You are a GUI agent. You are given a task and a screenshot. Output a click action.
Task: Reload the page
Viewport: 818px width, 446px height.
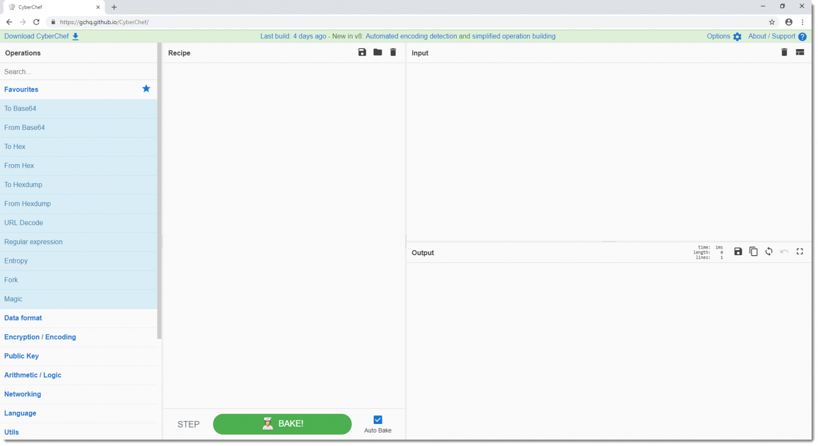point(36,22)
